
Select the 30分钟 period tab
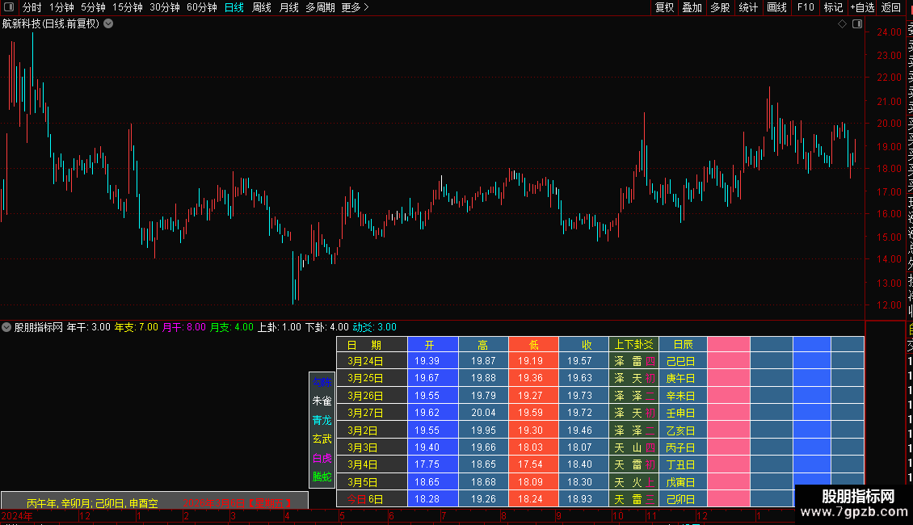(165, 7)
